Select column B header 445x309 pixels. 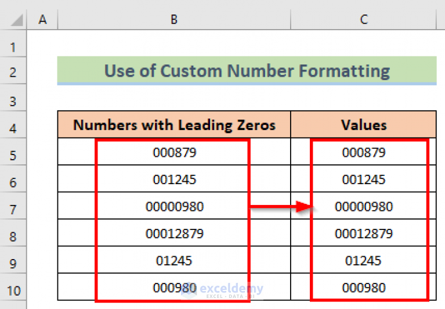(x=174, y=19)
